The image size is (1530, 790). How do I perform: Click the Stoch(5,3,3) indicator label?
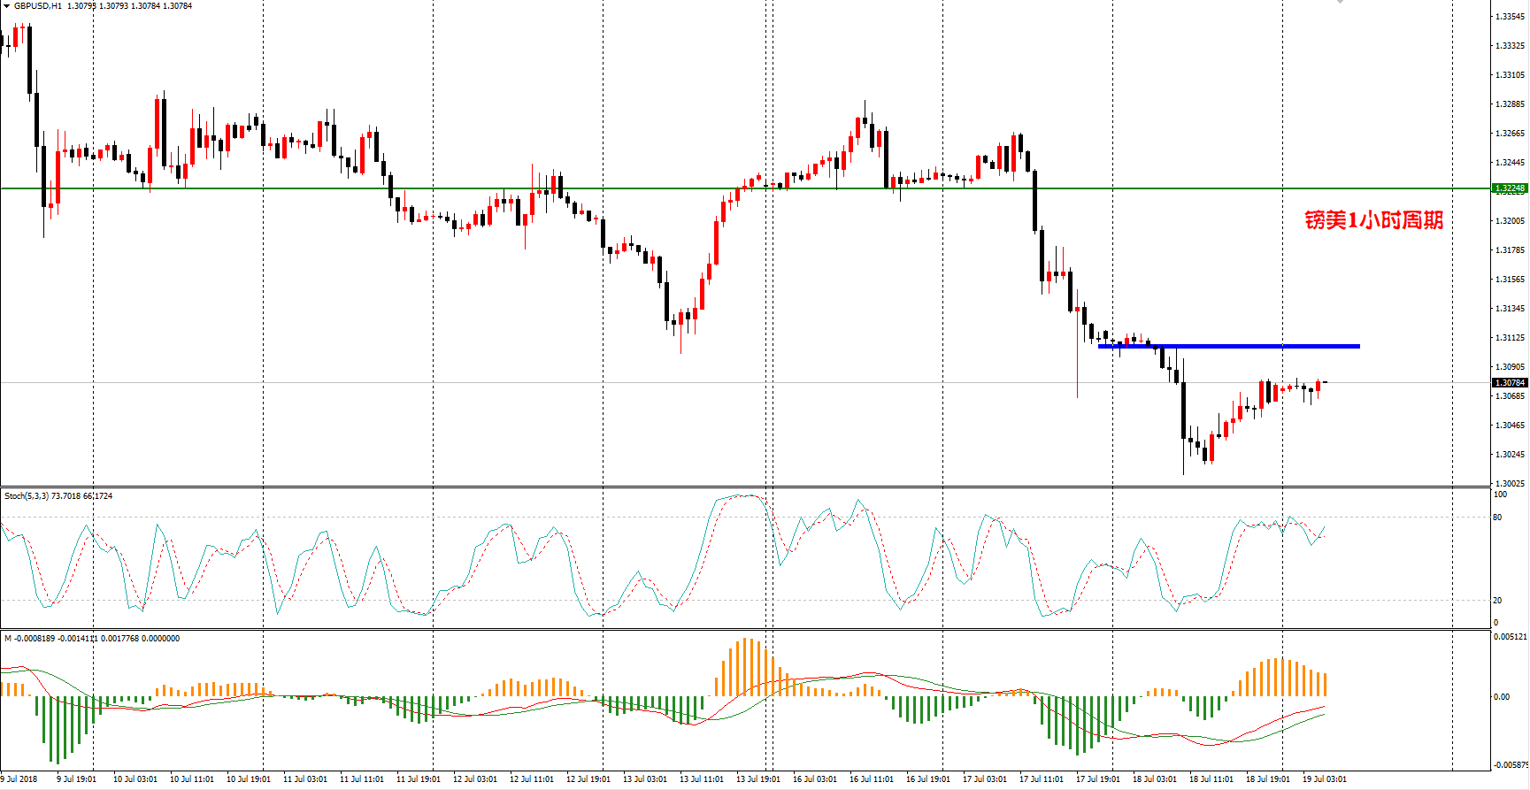(27, 496)
